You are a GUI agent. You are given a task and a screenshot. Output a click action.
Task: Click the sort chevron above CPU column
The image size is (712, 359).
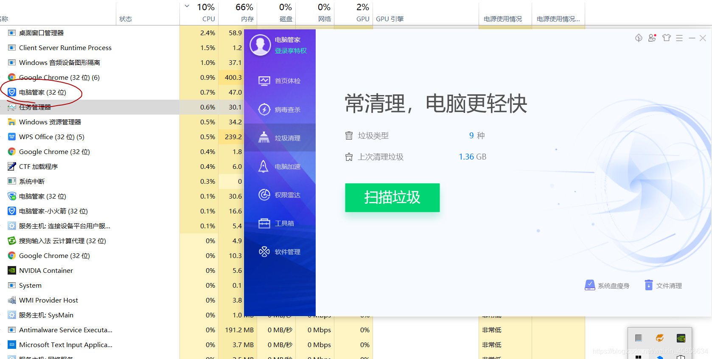[x=187, y=6]
